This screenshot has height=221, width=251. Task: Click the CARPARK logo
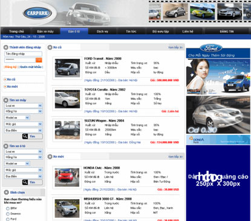click(x=37, y=13)
